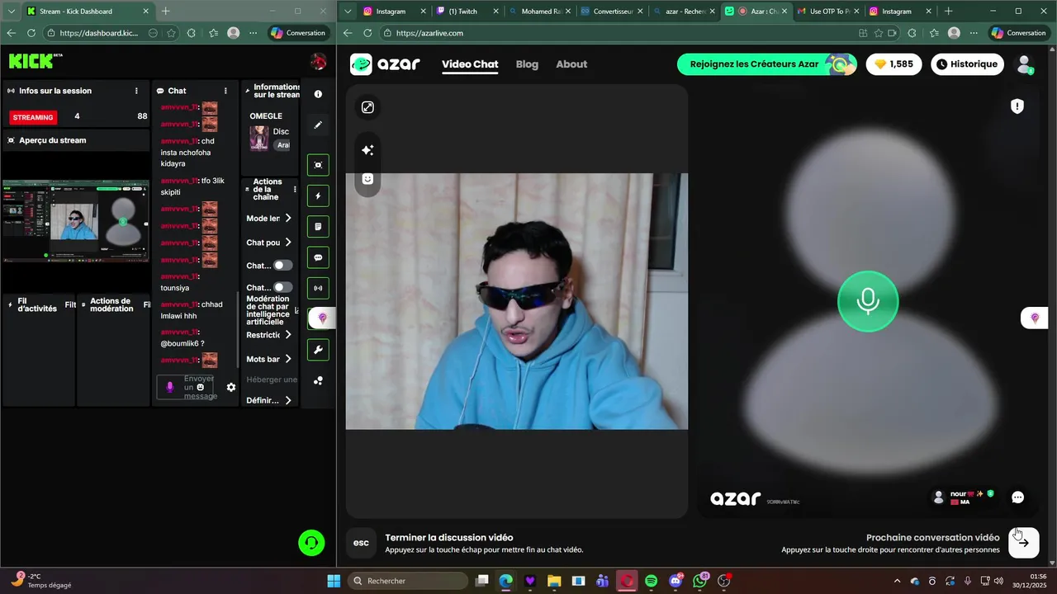The height and width of the screenshot is (594, 1057).
Task: Select the stream preview icon in Kick sidebar
Action: tap(318, 165)
